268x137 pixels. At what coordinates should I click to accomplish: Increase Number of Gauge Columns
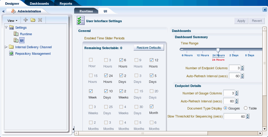click(x=236, y=92)
